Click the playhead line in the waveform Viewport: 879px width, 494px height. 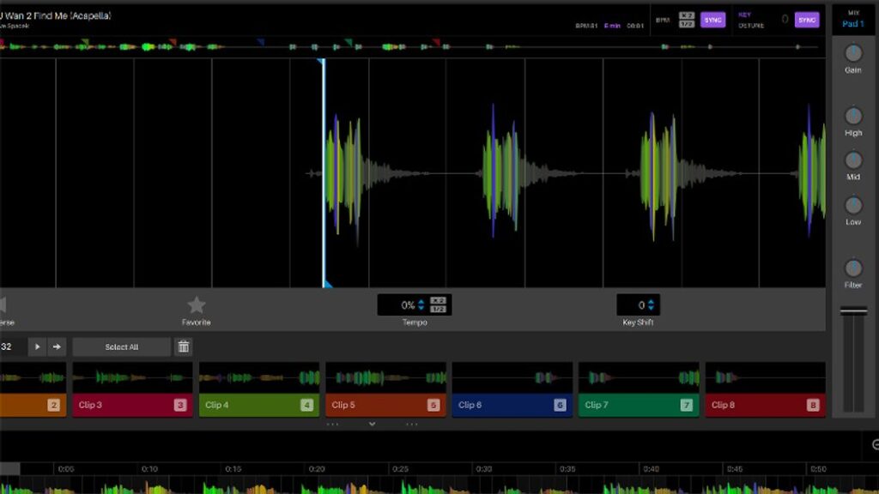click(x=324, y=172)
